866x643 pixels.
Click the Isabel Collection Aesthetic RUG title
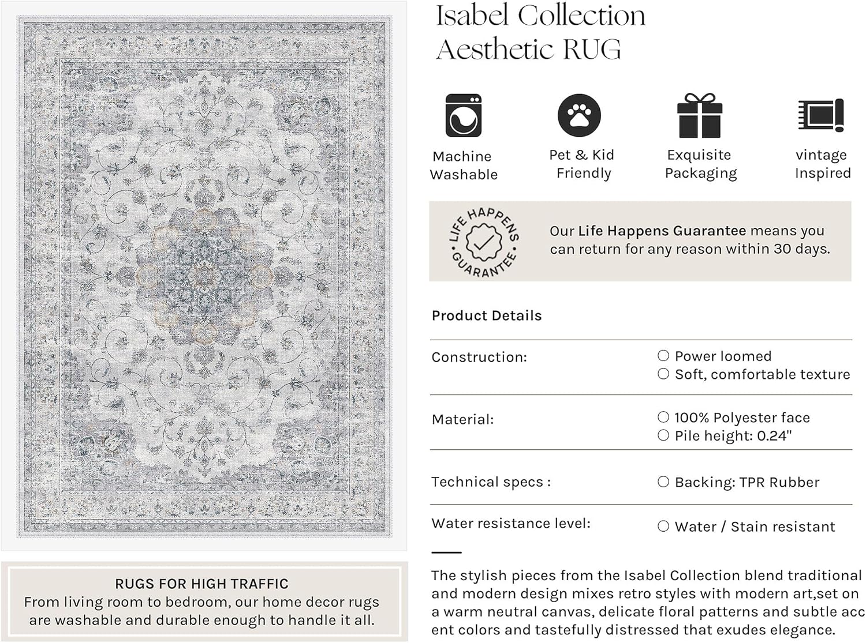pyautogui.click(x=540, y=32)
